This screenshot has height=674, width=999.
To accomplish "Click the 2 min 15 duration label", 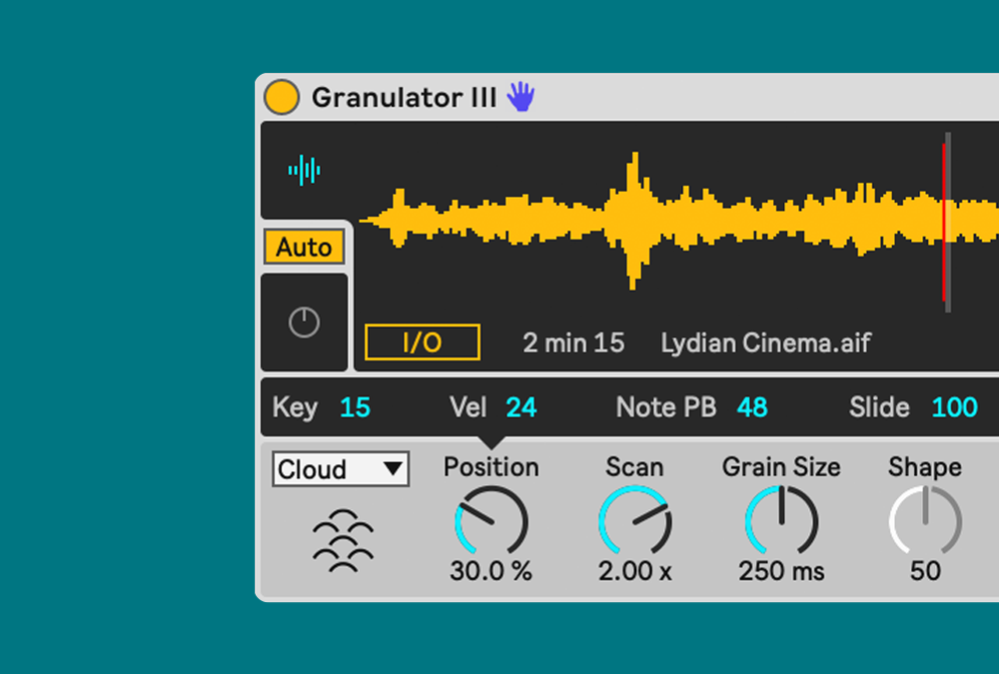I will (x=573, y=343).
